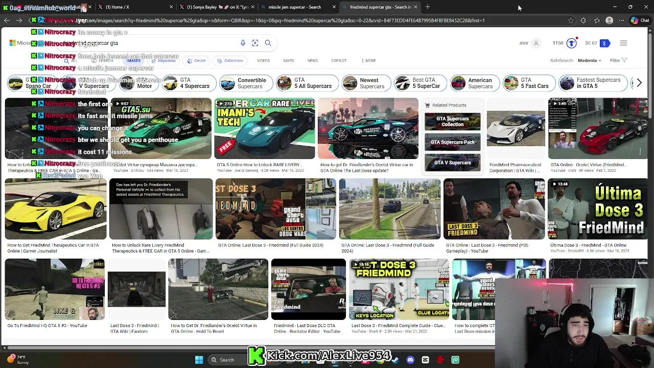Image resolution: width=654 pixels, height=368 pixels.
Task: Open the browser favorites list icon
Action: click(597, 20)
